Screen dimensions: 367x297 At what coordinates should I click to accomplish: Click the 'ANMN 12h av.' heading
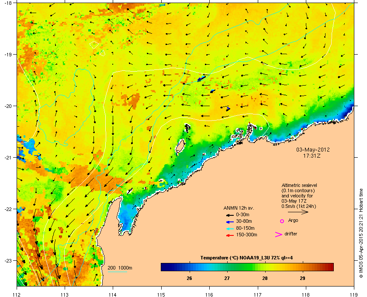[239, 208]
